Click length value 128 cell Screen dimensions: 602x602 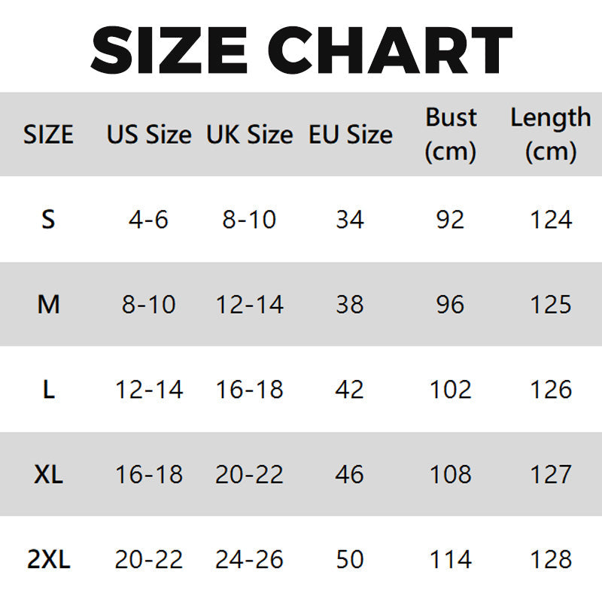[551, 560]
